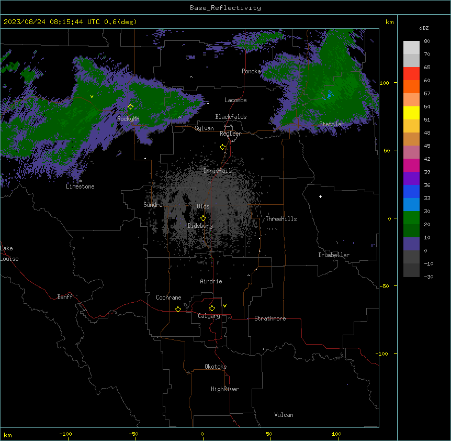451x441 pixels.
Task: Click the yellow V marker northwest of RockyMH
Action: [x=92, y=96]
